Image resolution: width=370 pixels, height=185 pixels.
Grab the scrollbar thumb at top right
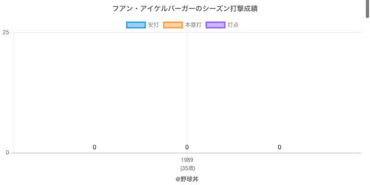click(x=368, y=8)
